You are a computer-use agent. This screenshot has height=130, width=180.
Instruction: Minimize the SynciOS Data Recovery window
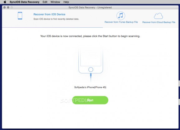(8, 7)
